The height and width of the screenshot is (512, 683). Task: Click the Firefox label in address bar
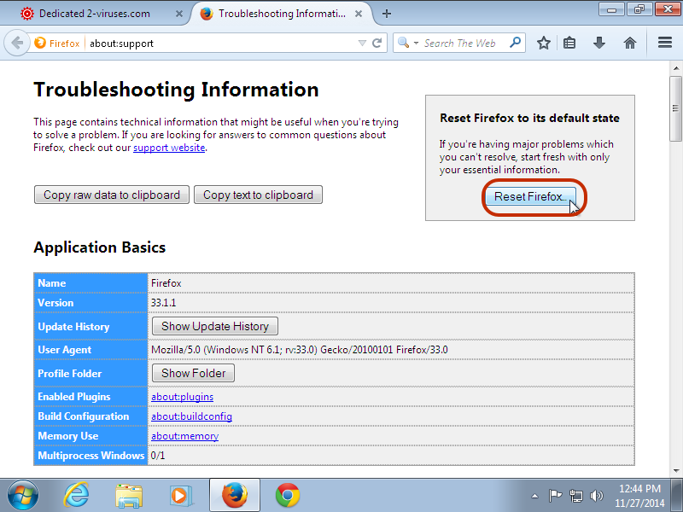(65, 44)
